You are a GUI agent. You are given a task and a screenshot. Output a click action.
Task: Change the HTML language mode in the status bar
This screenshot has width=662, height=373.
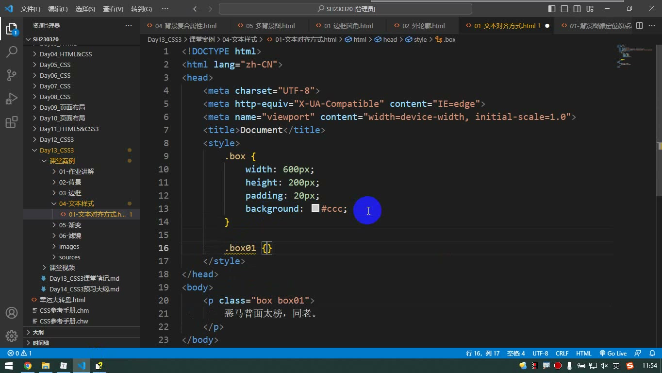583,354
